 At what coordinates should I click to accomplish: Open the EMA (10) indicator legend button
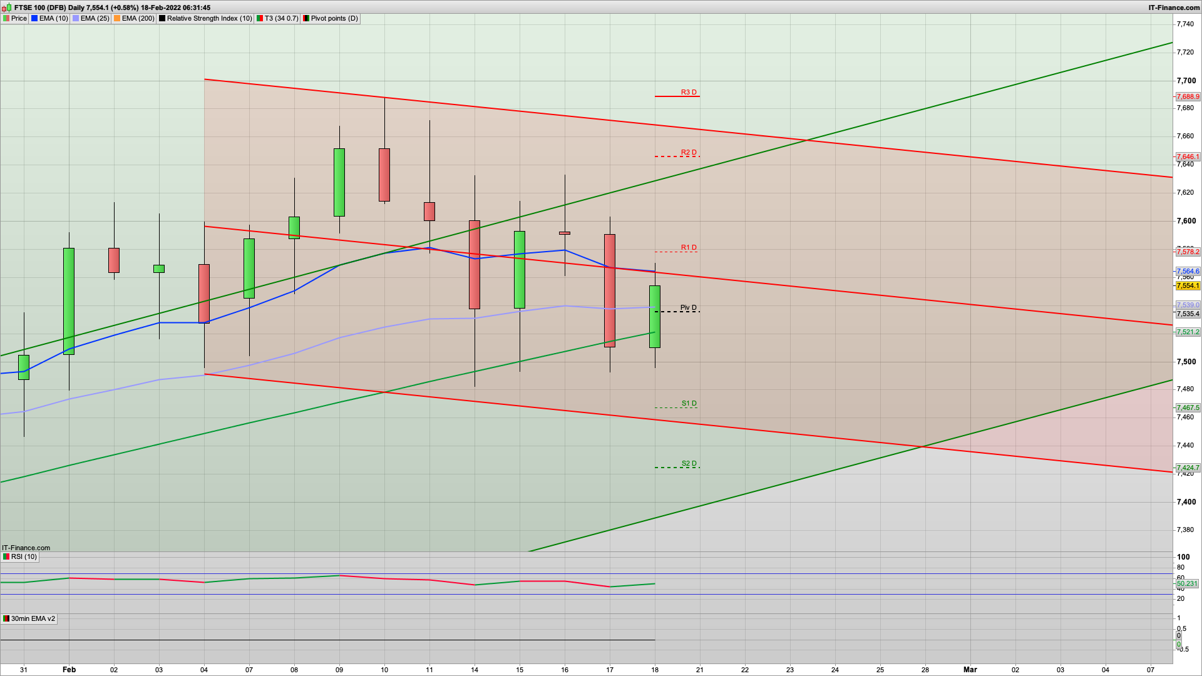click(49, 18)
